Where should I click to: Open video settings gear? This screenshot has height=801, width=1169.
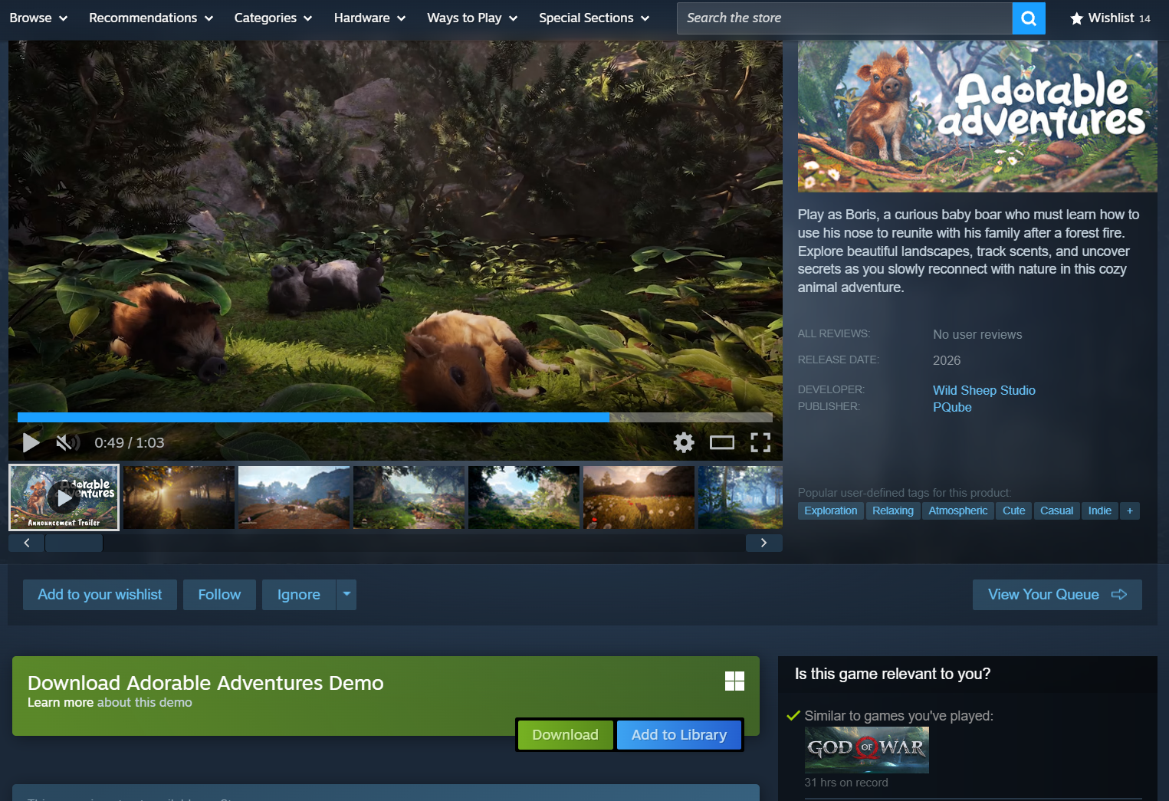coord(683,442)
